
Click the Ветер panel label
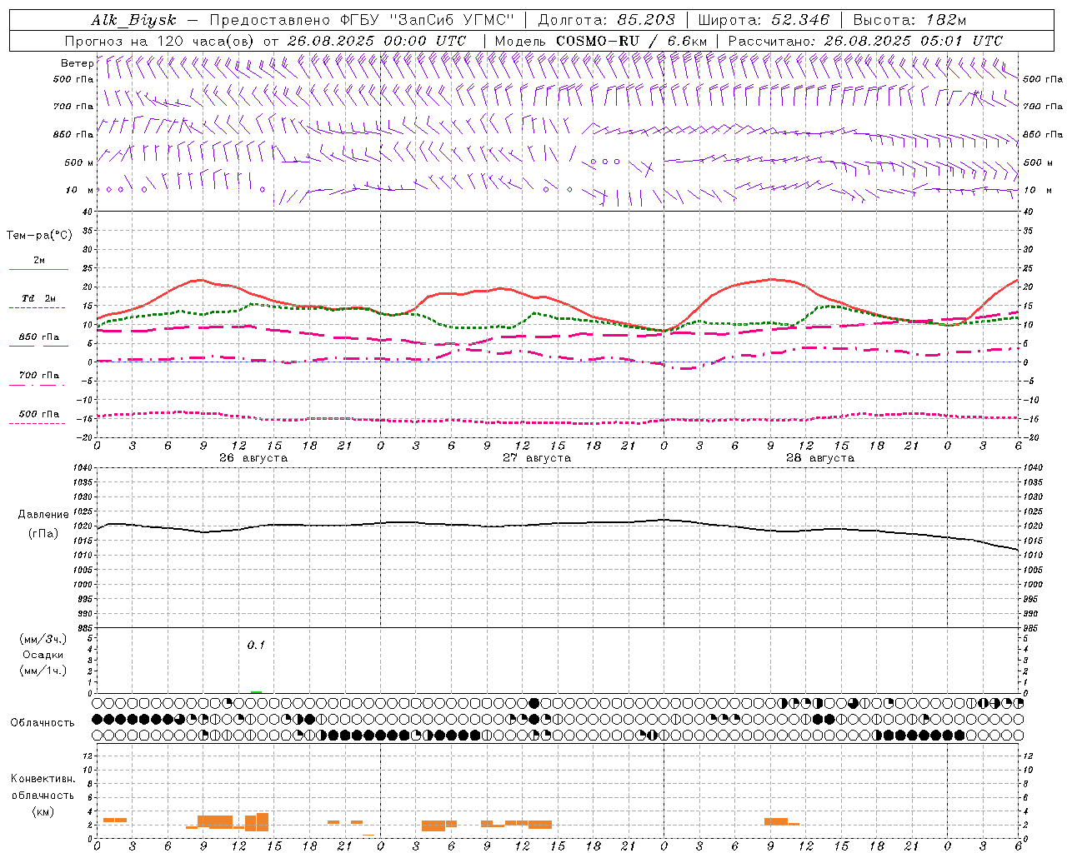[78, 63]
